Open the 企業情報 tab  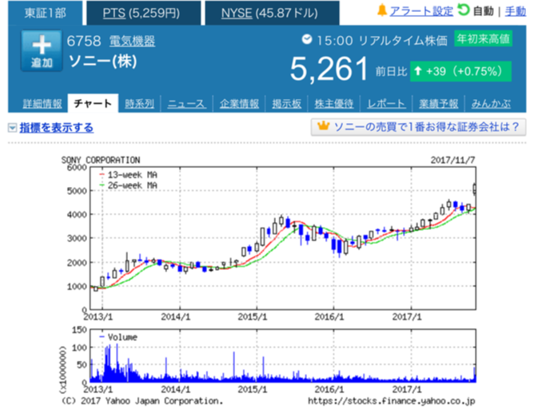pyautogui.click(x=239, y=104)
